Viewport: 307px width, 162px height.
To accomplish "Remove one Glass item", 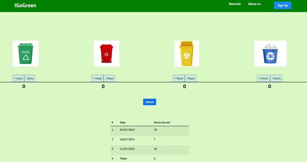I will point(30,79).
